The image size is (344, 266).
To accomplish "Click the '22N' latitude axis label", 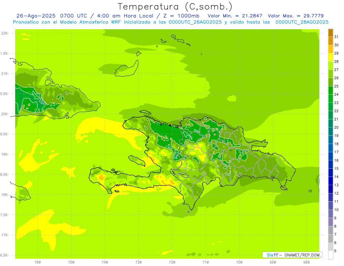I will (5, 33).
